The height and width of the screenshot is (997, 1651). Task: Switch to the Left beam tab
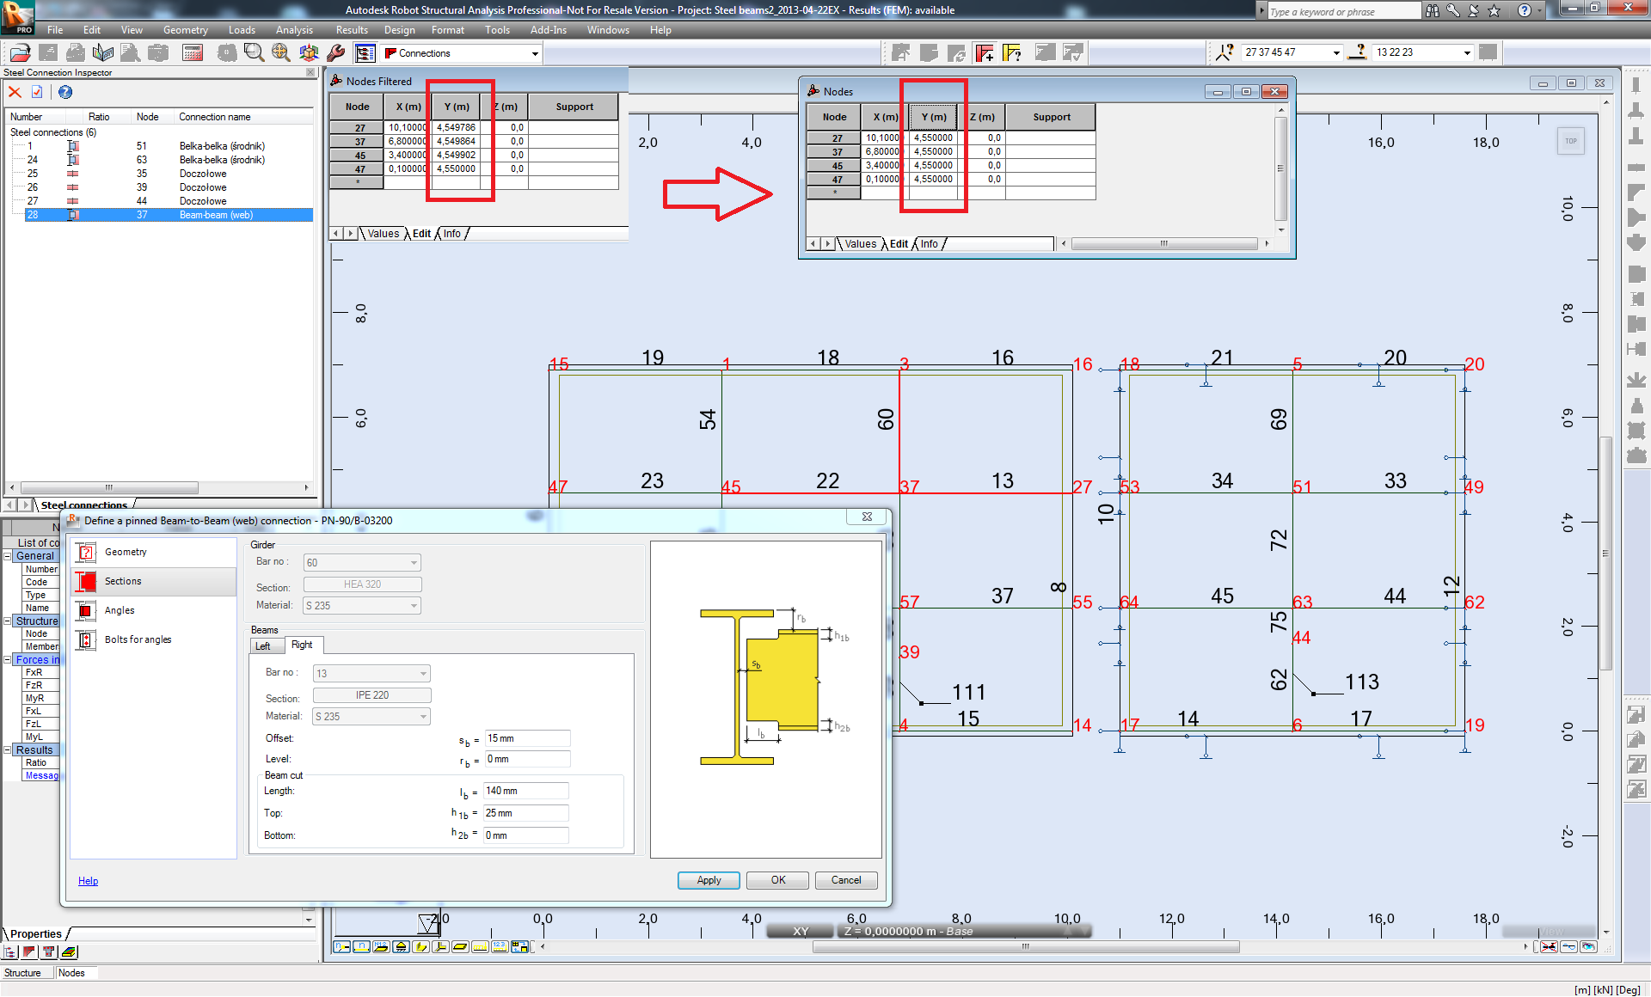coord(265,645)
